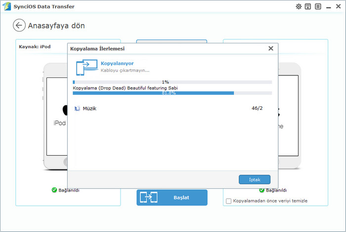Click the green check by right Bağlanıldı
This screenshot has width=346, height=232.
pyautogui.click(x=261, y=190)
